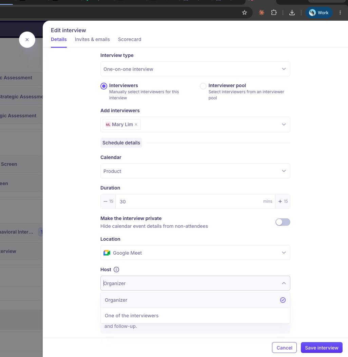Open the Interview type dropdown
The image size is (348, 357).
coord(195,69)
